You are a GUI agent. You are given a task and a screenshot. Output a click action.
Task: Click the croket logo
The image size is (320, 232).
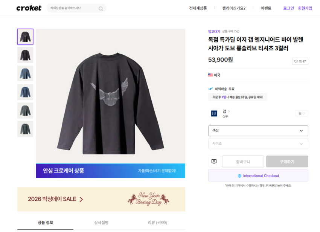[29, 8]
